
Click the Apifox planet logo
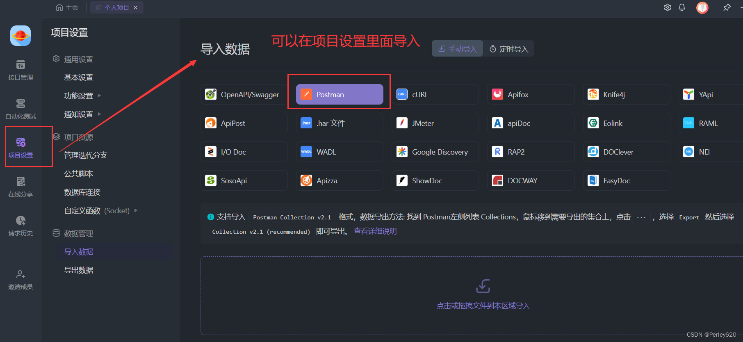(21, 36)
